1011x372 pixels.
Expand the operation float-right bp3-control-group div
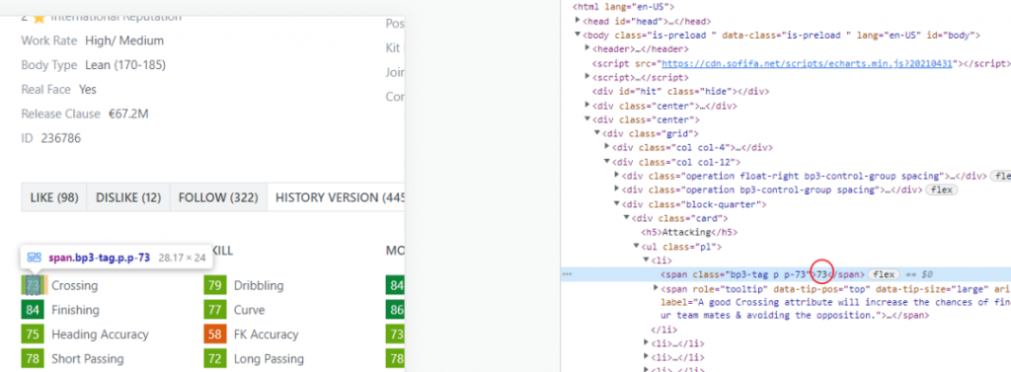pos(617,176)
